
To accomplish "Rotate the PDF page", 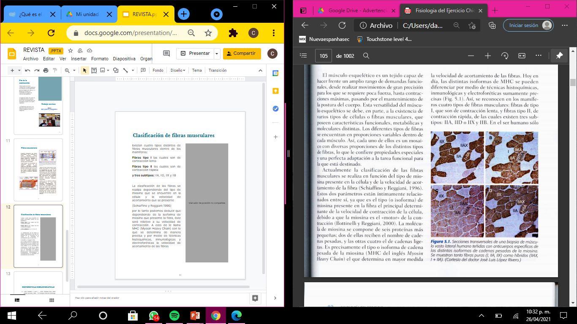I will pyautogui.click(x=505, y=56).
